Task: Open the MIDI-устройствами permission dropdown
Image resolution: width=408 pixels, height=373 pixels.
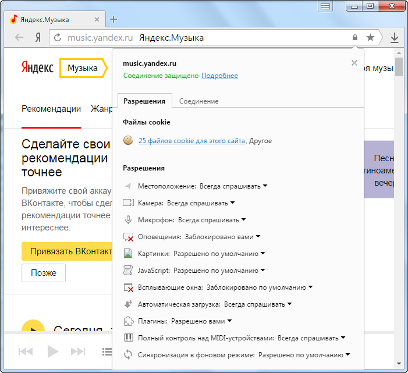Action: 311,338
